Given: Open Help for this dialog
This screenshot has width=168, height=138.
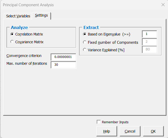Looking at the screenshot, I should click(107, 131).
